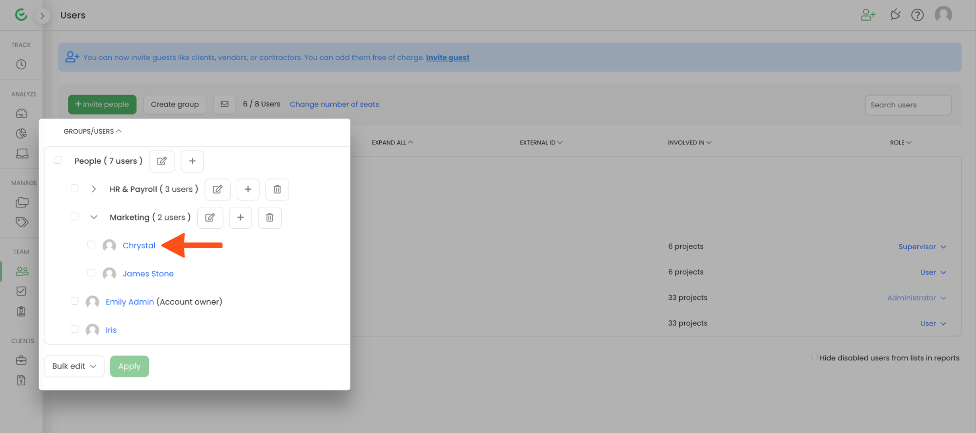Select the Chrystal checkbox
Image resolution: width=976 pixels, height=433 pixels.
tap(91, 244)
